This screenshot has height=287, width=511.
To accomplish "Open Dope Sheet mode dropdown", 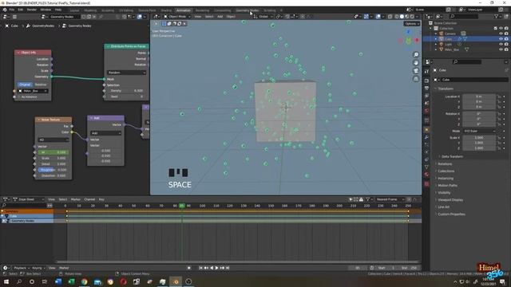I will (x=28, y=199).
